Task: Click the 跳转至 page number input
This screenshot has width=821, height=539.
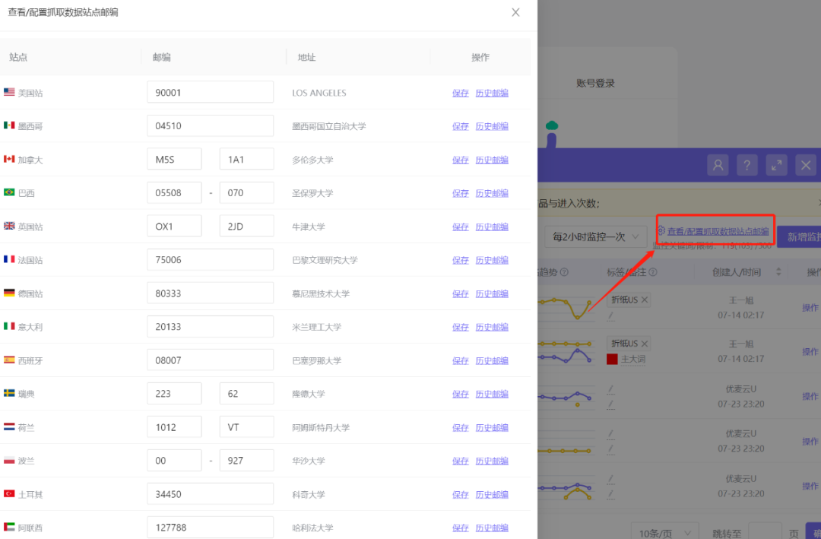Action: pos(766,532)
